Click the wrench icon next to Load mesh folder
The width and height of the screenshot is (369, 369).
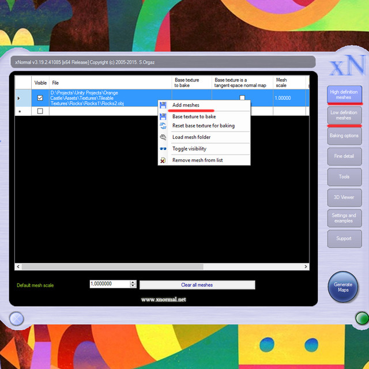(163, 137)
